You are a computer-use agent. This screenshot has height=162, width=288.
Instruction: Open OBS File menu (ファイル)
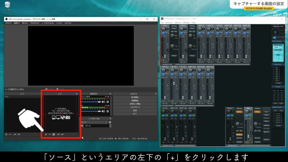8,23
